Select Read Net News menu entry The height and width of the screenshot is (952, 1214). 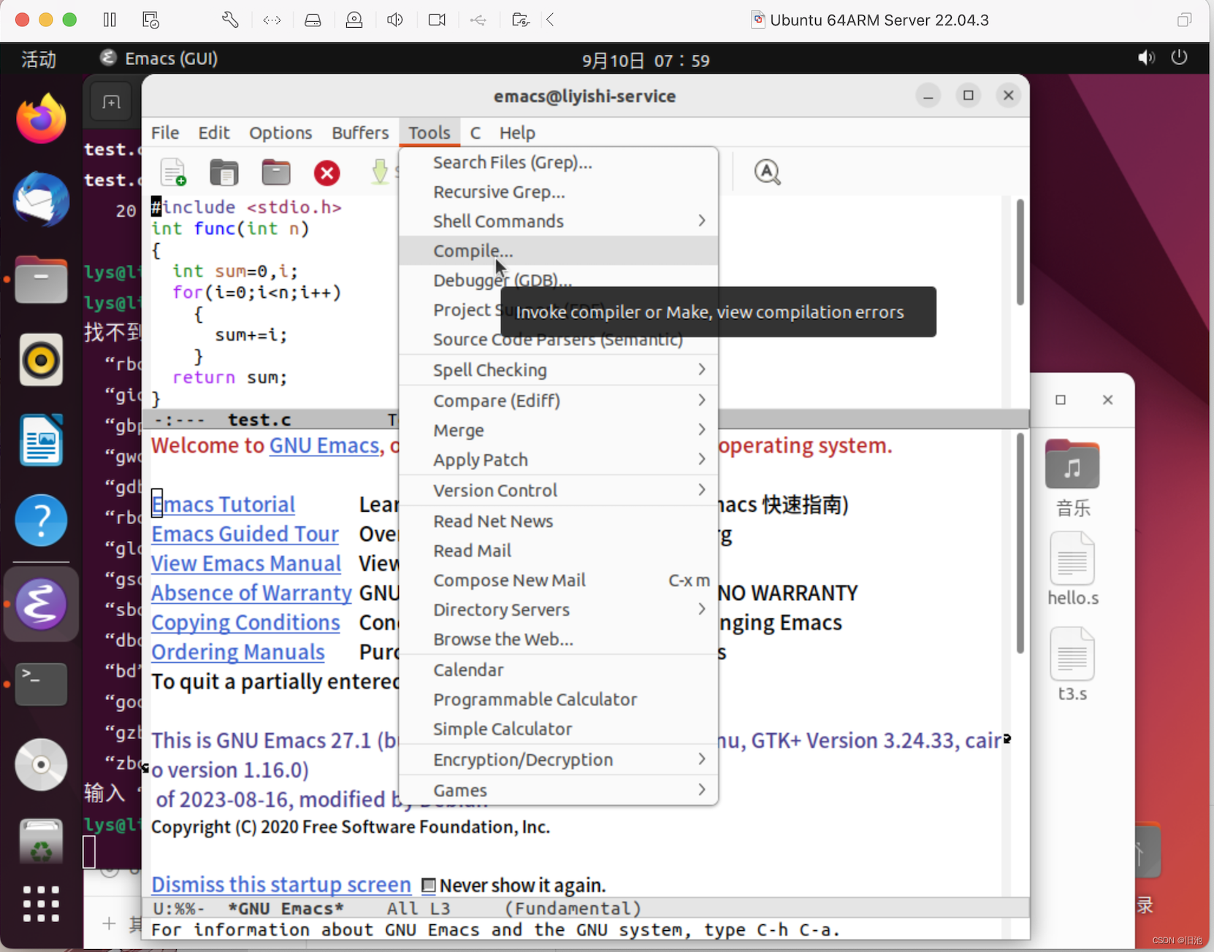click(x=559, y=521)
